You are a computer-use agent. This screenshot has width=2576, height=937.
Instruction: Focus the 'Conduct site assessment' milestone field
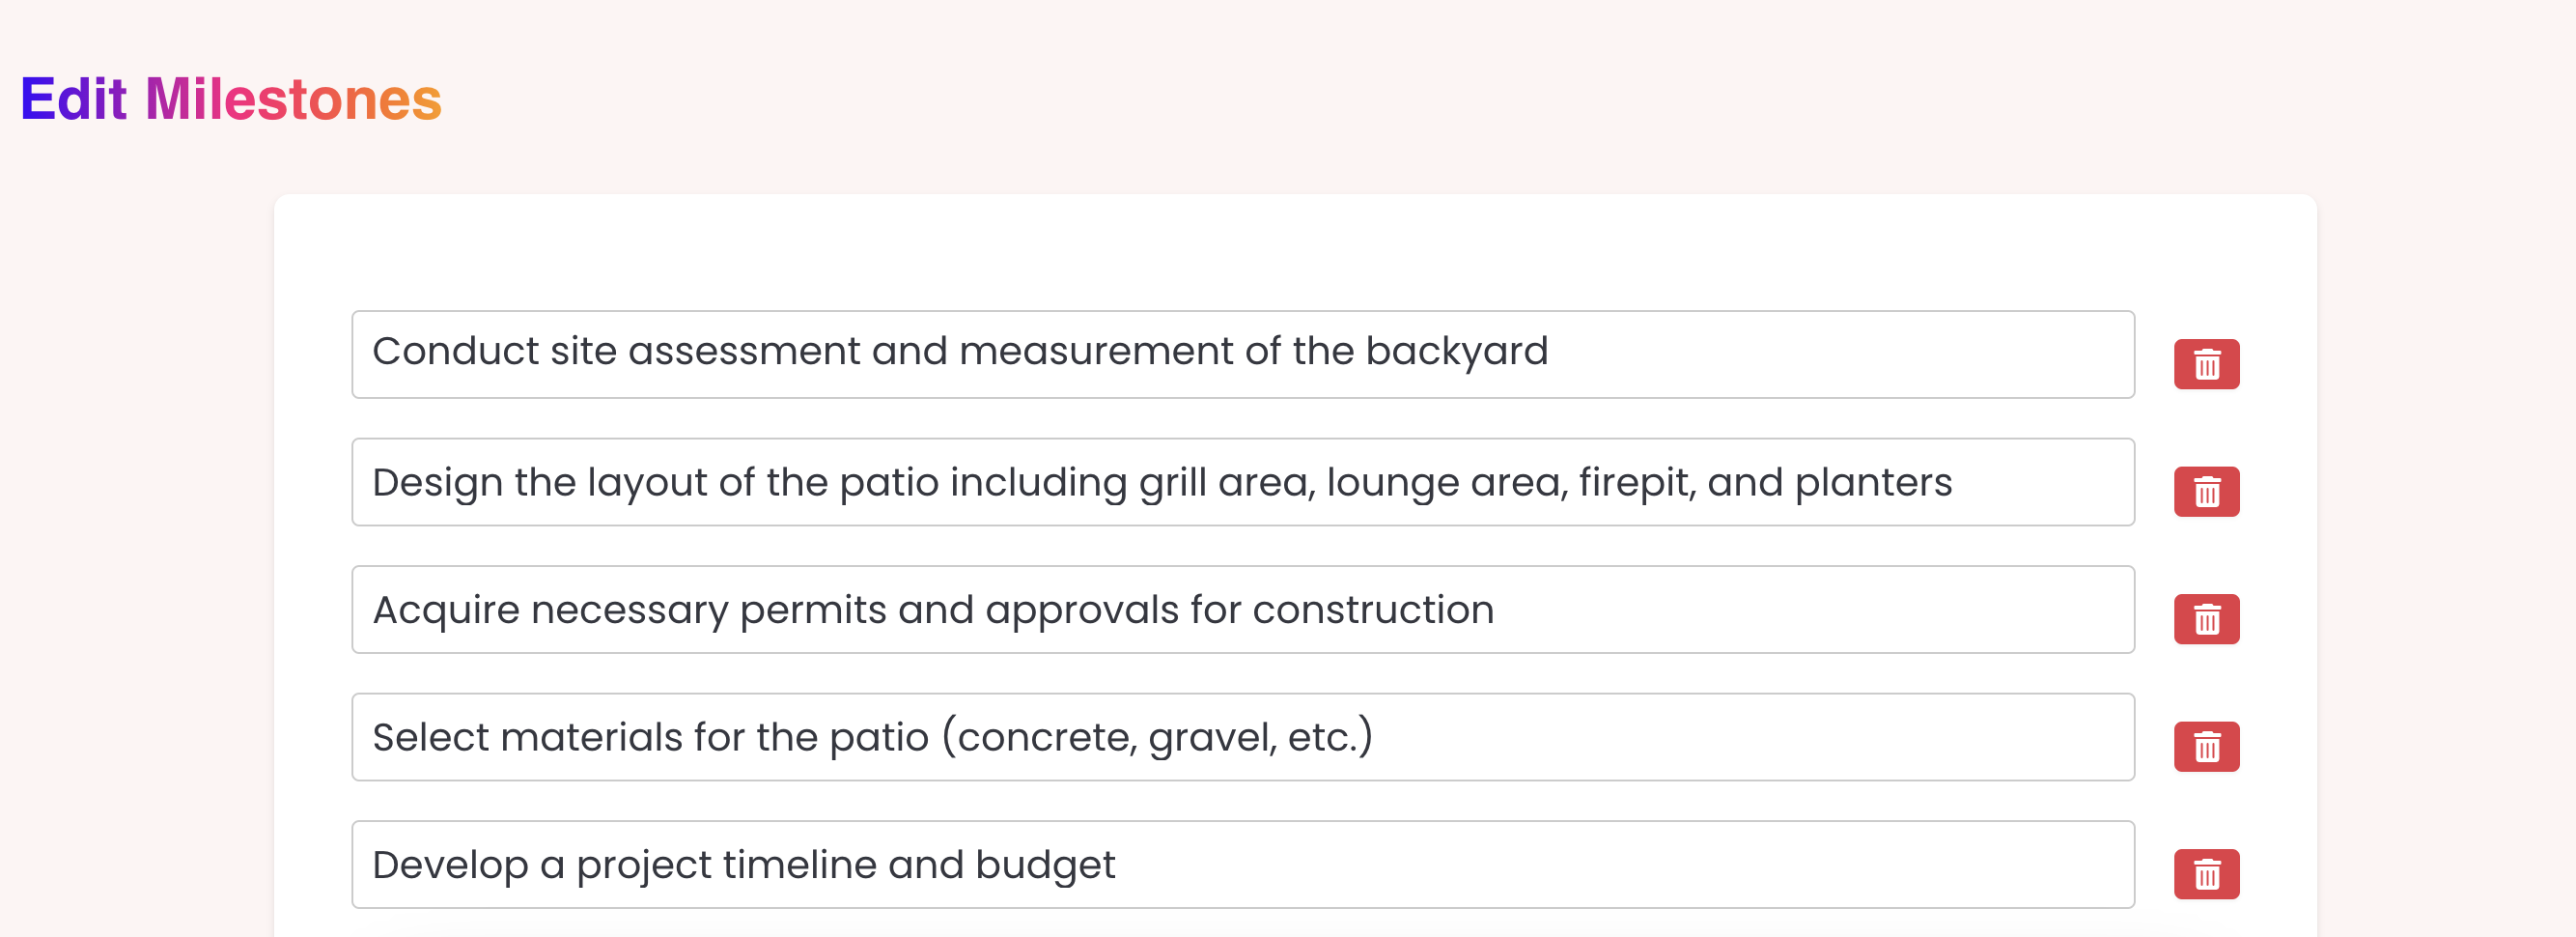1243,354
